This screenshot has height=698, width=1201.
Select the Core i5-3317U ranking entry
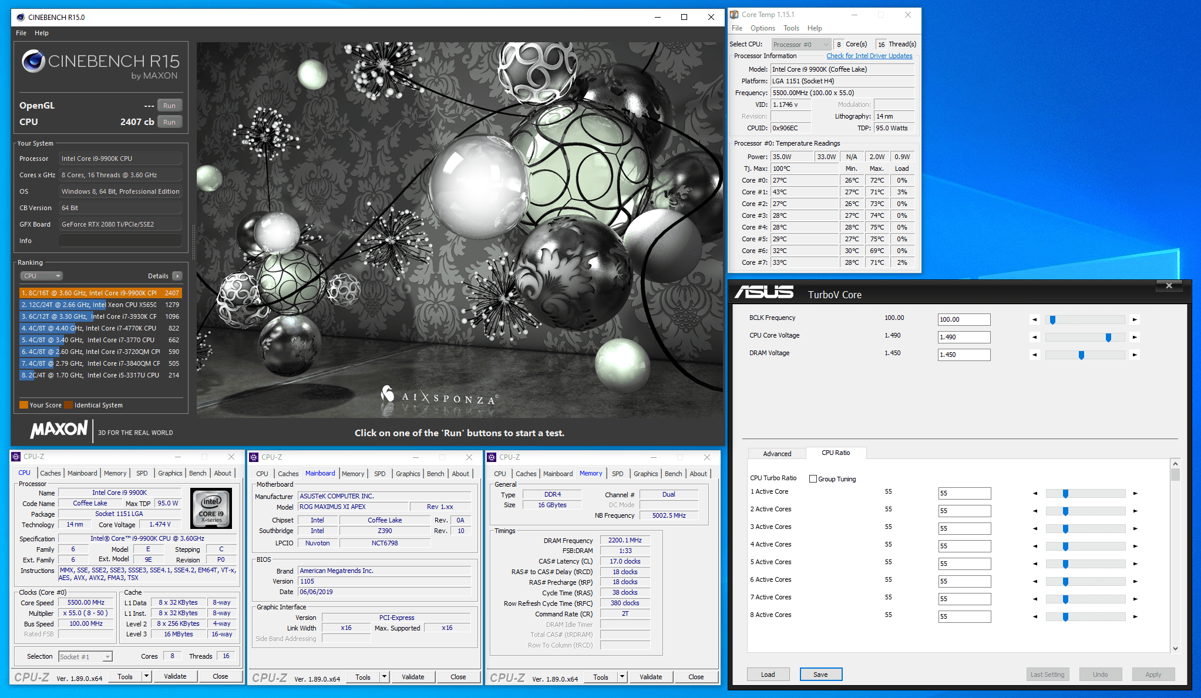(100, 375)
